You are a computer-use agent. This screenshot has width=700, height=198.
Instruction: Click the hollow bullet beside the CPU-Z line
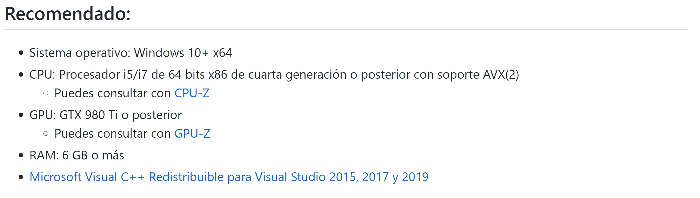[46, 93]
